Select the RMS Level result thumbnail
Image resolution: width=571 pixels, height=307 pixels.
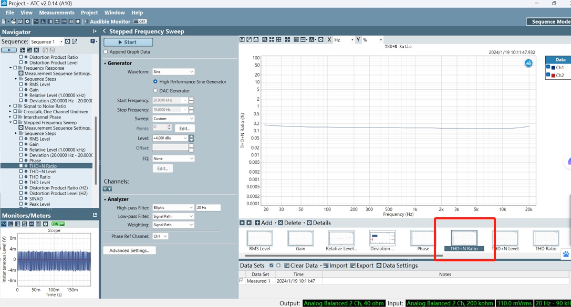coord(259,241)
